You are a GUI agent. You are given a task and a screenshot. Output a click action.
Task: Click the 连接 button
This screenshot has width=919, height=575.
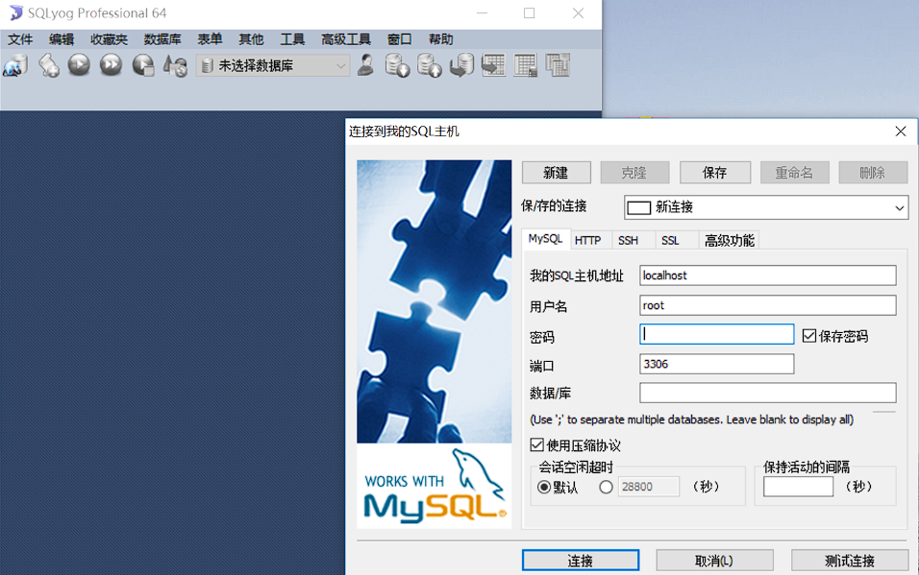(x=581, y=561)
